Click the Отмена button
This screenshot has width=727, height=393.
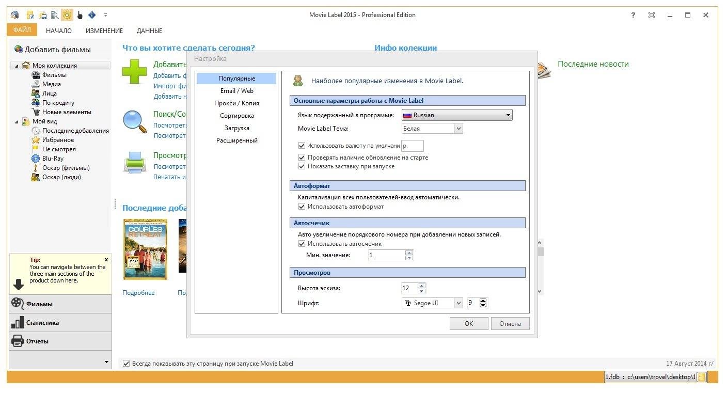(510, 324)
